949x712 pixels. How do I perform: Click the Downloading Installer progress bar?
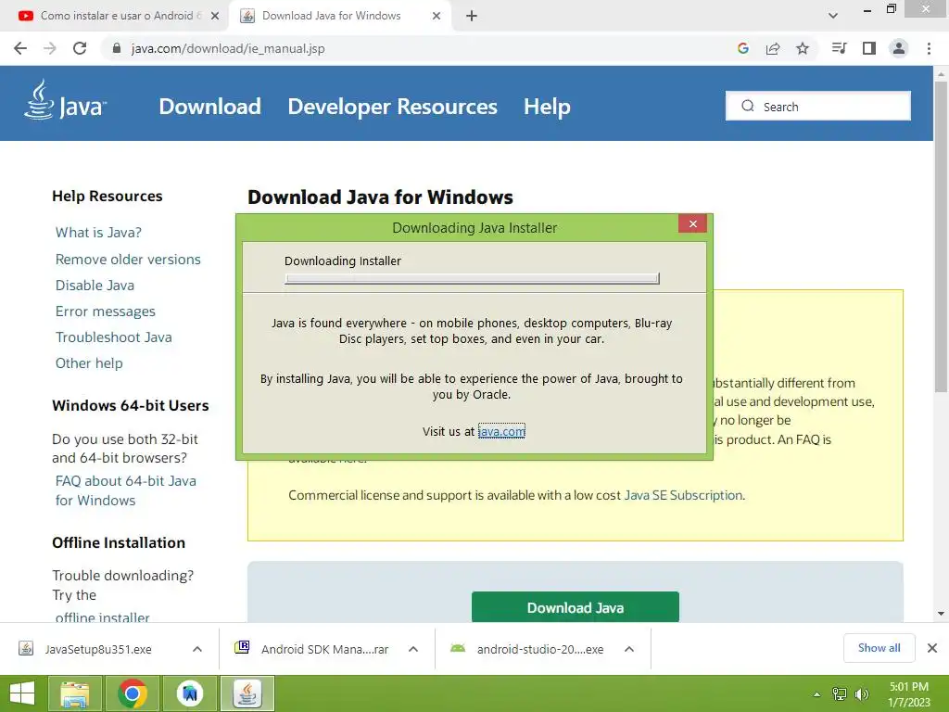[472, 278]
